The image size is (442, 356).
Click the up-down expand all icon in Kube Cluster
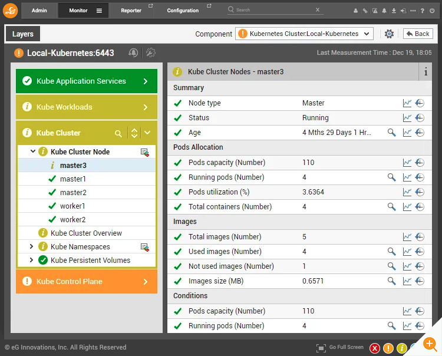pyautogui.click(x=134, y=133)
